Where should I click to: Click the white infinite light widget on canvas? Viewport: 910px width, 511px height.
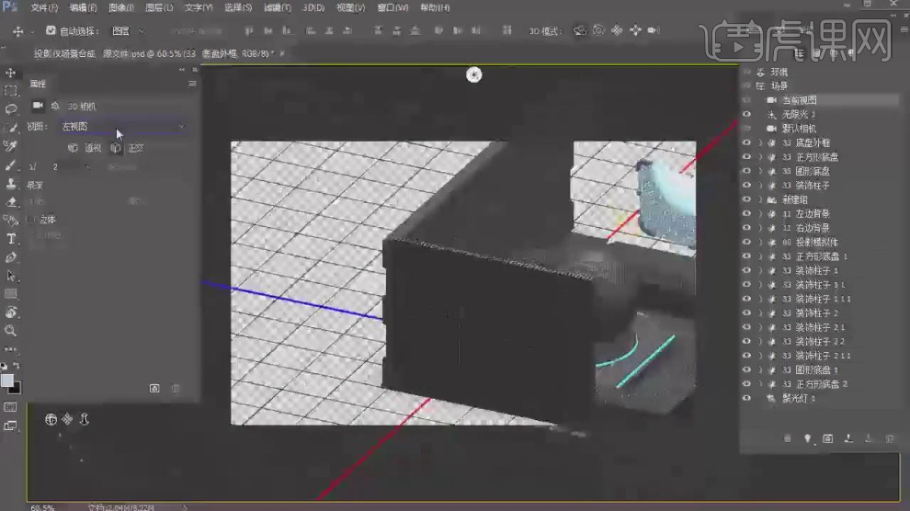pos(474,74)
